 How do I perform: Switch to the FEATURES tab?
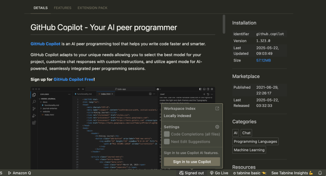coord(63,8)
